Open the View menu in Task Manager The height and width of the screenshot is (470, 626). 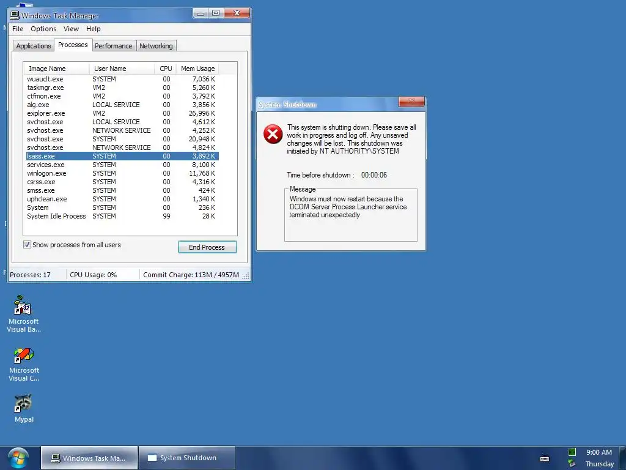(71, 29)
